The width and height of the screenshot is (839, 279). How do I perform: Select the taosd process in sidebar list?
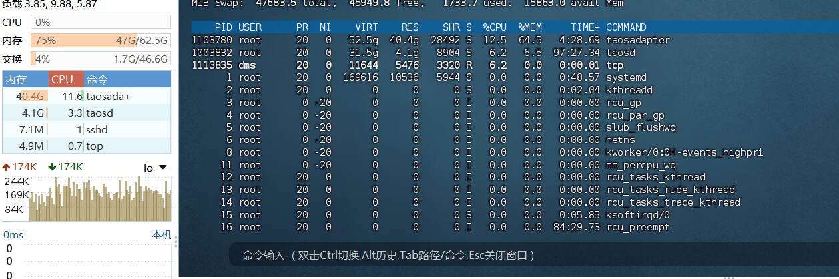pos(87,113)
